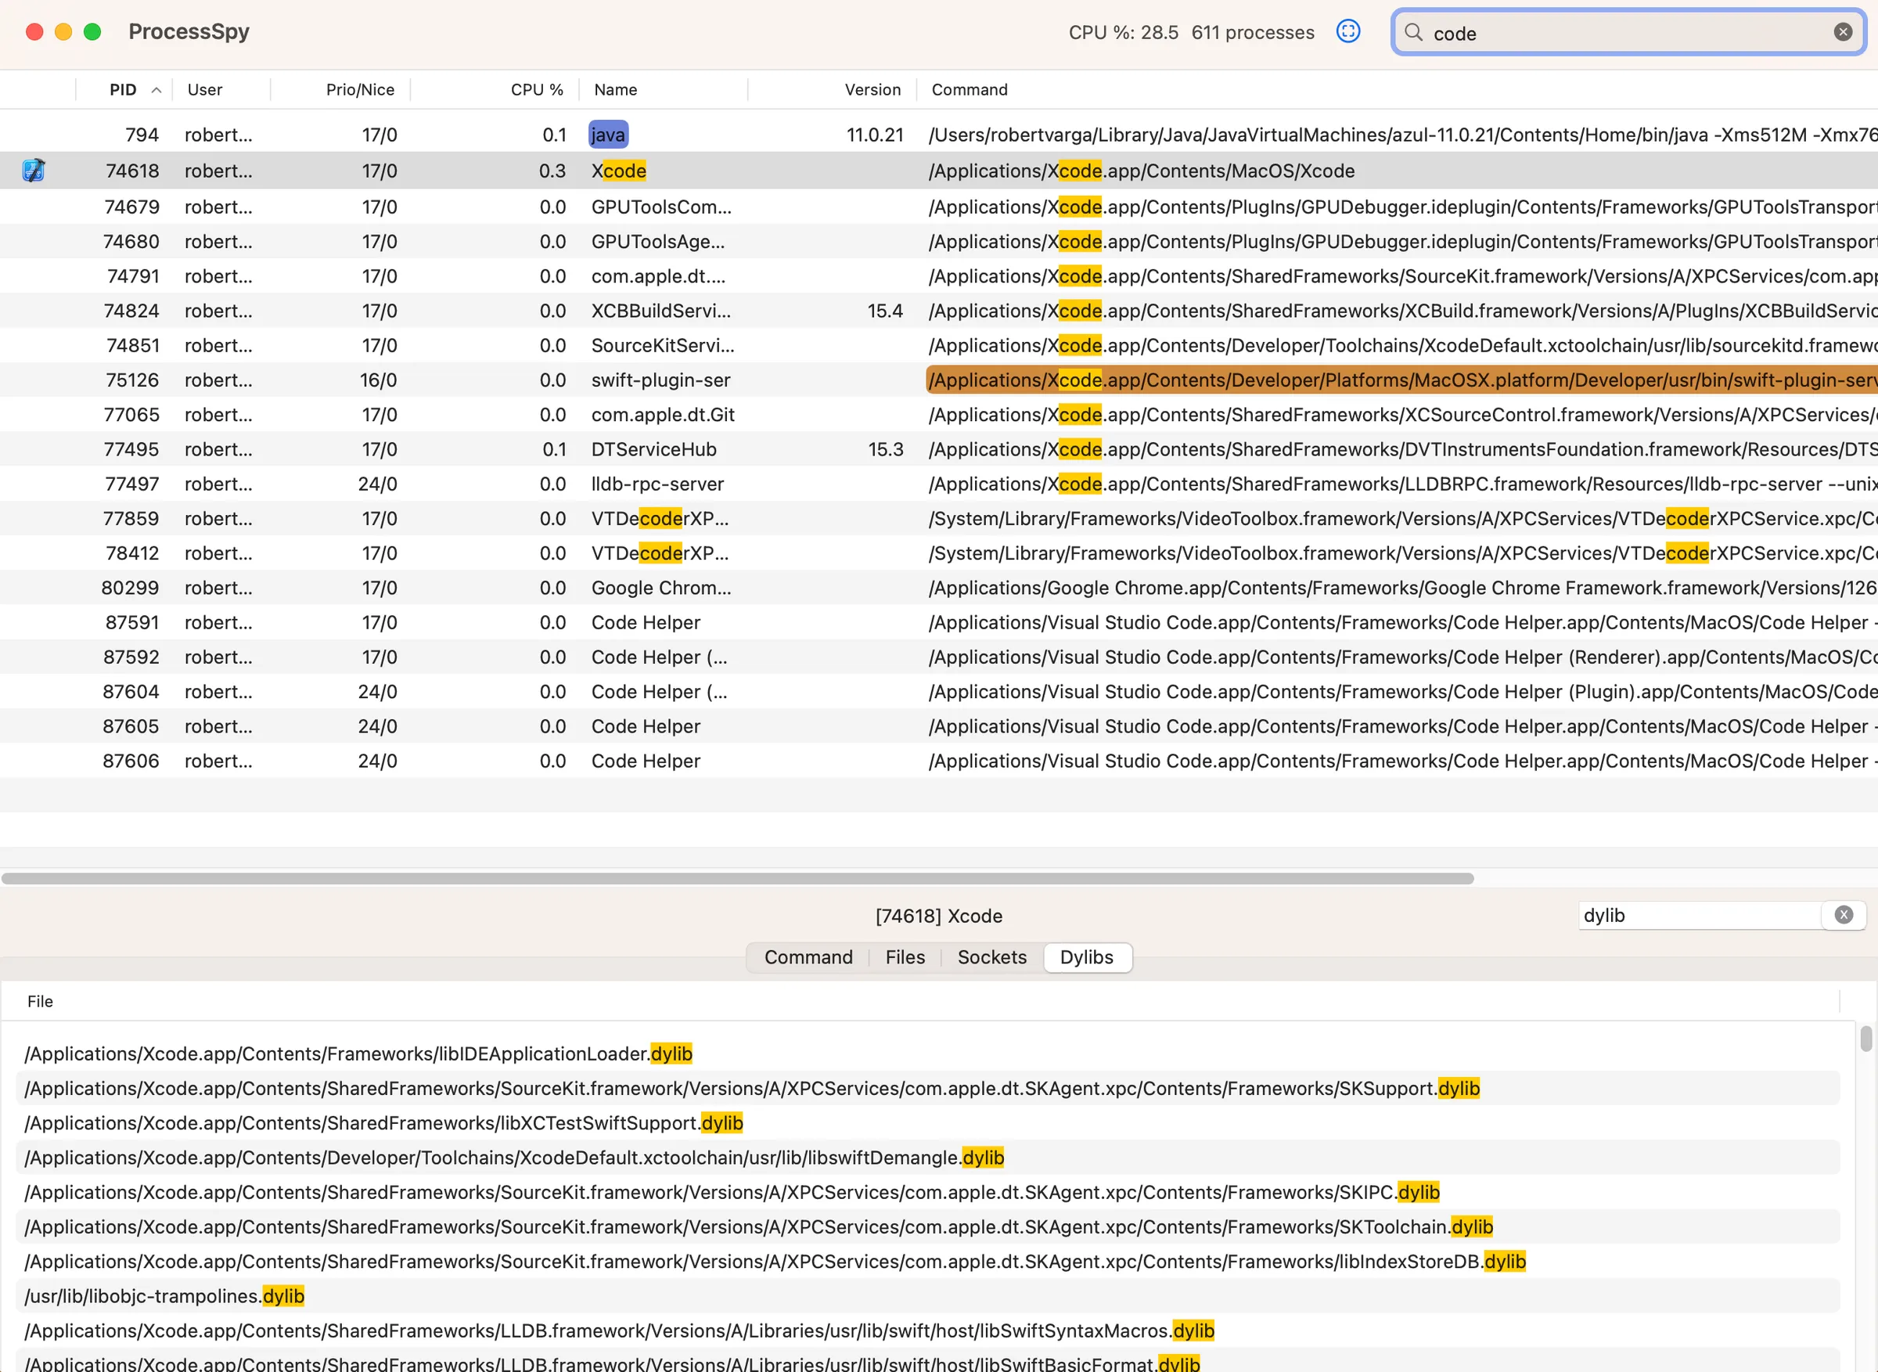Switch to the Sockets tab

991,956
